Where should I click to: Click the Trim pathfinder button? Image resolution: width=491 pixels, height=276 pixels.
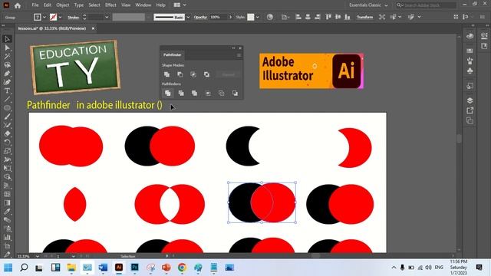click(181, 94)
